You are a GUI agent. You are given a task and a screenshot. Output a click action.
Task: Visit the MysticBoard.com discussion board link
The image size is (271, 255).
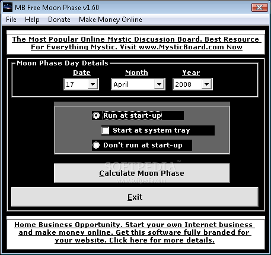coord(136,43)
